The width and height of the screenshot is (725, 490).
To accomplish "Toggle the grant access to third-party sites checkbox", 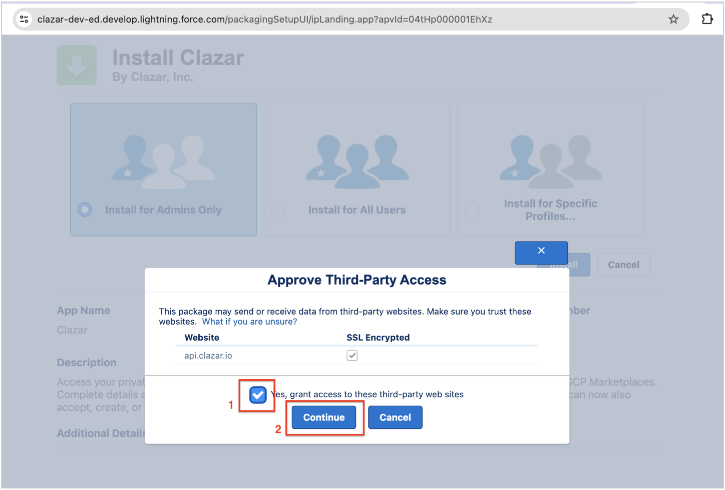I will (258, 395).
